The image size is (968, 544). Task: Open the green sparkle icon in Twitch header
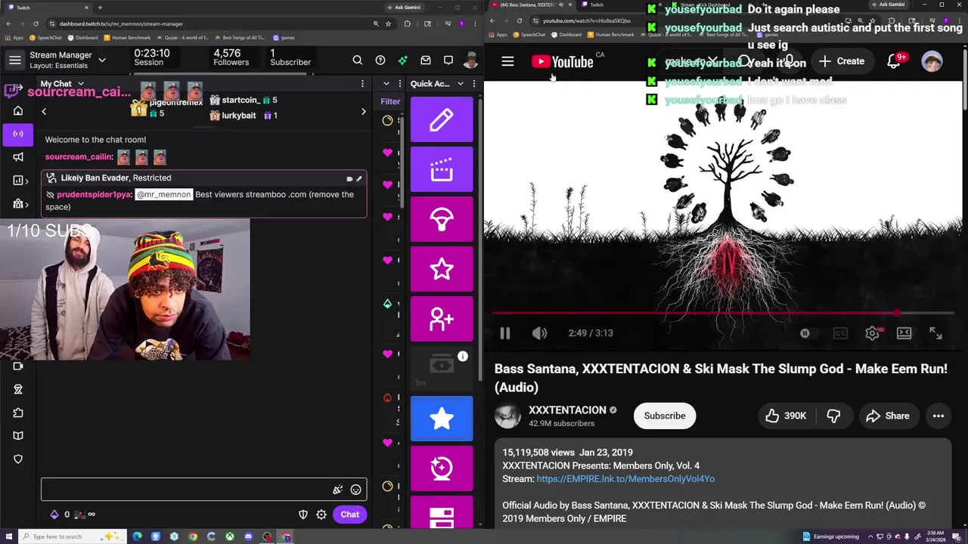403,60
